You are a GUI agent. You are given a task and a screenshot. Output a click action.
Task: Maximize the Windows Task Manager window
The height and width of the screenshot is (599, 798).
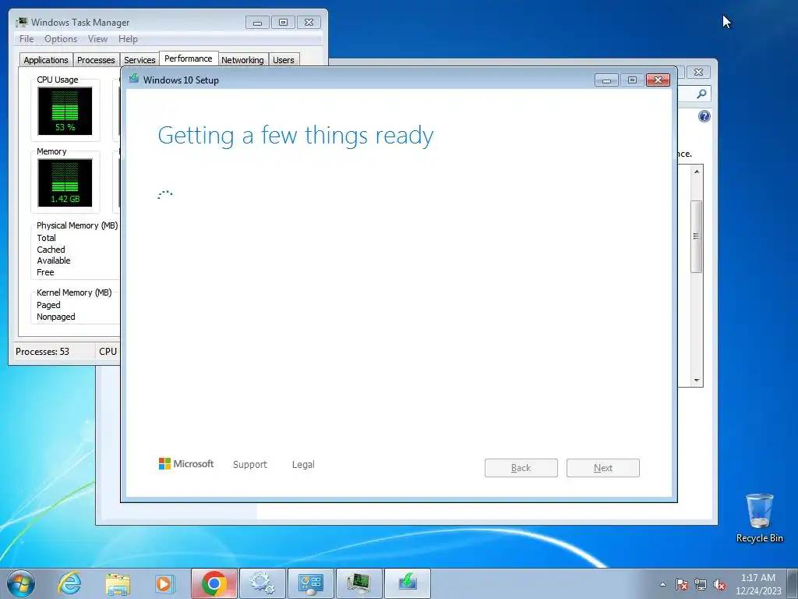(x=283, y=23)
